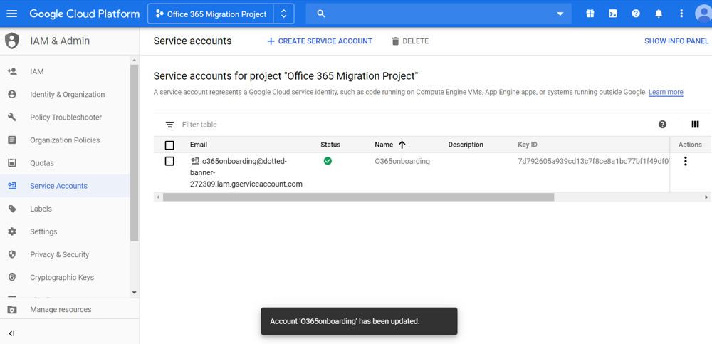The width and height of the screenshot is (712, 344).
Task: Follow the Learn more link
Action: (666, 93)
